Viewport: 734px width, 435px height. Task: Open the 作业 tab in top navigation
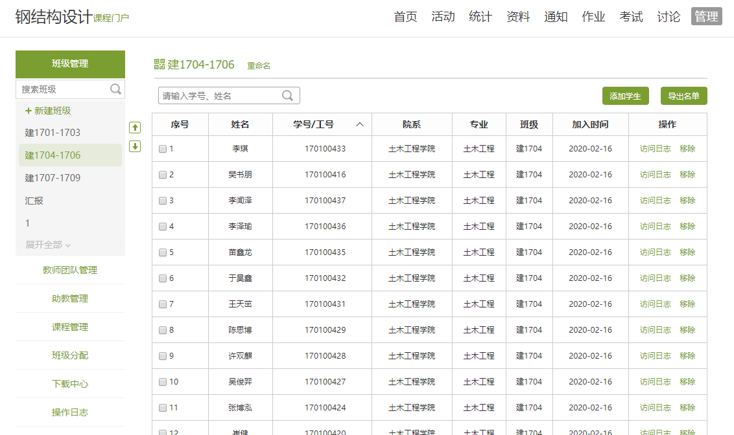point(593,17)
